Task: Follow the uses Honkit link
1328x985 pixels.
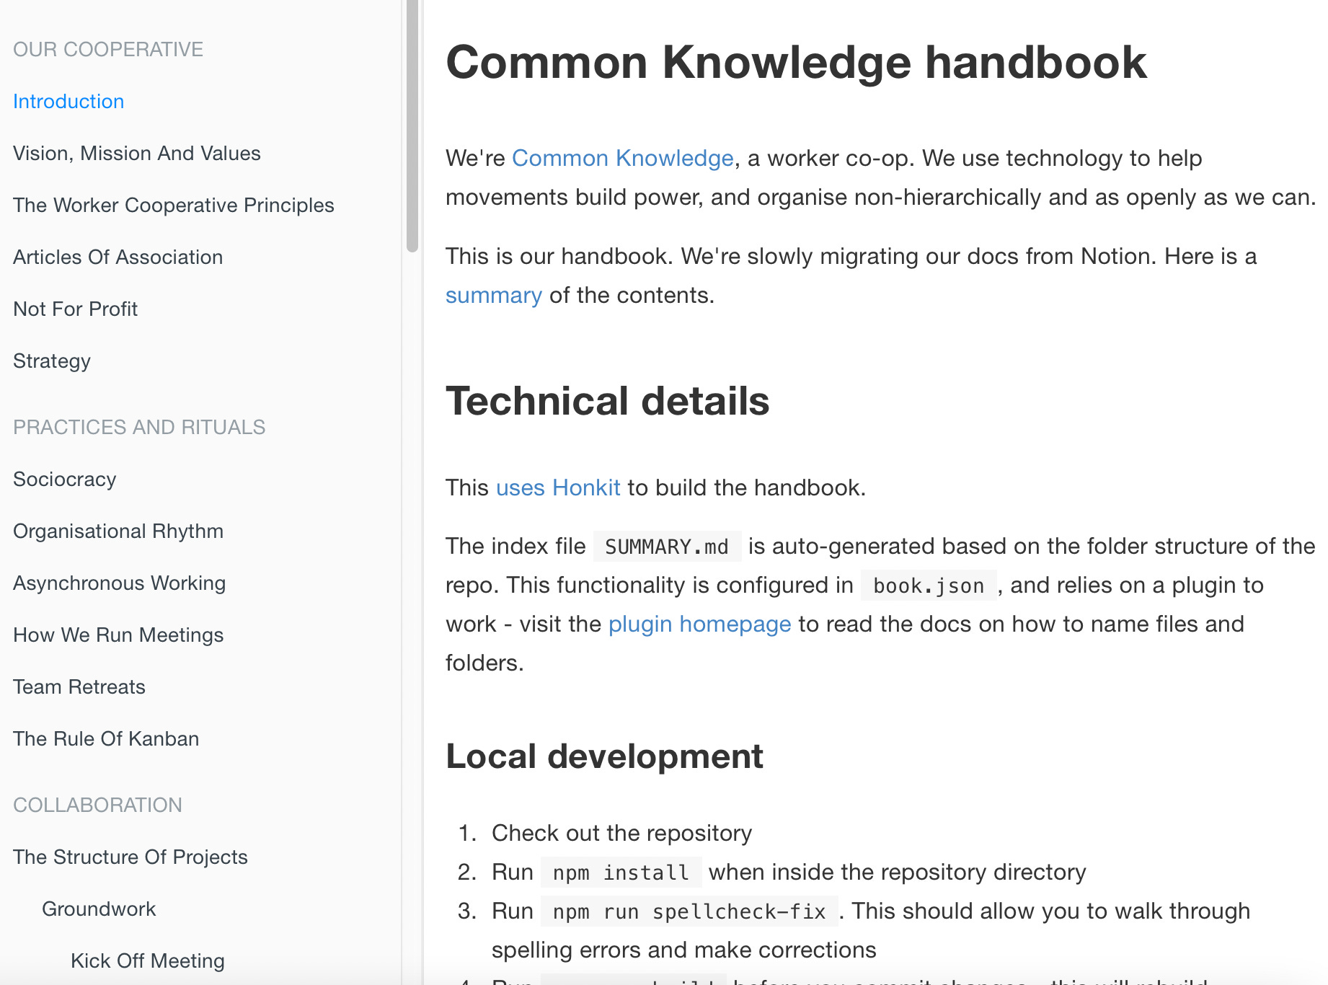Action: pyautogui.click(x=558, y=487)
